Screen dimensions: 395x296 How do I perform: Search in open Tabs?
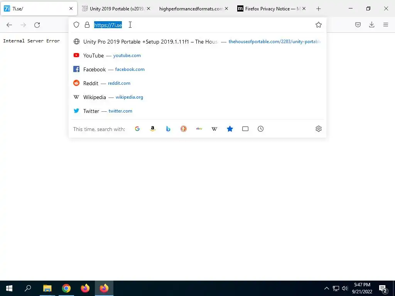[245, 129]
